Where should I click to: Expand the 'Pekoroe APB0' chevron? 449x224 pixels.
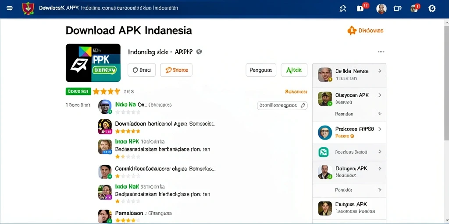(380, 129)
